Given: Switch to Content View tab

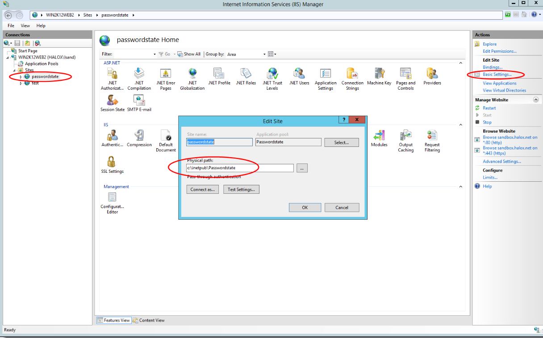Looking at the screenshot, I should click(149, 320).
